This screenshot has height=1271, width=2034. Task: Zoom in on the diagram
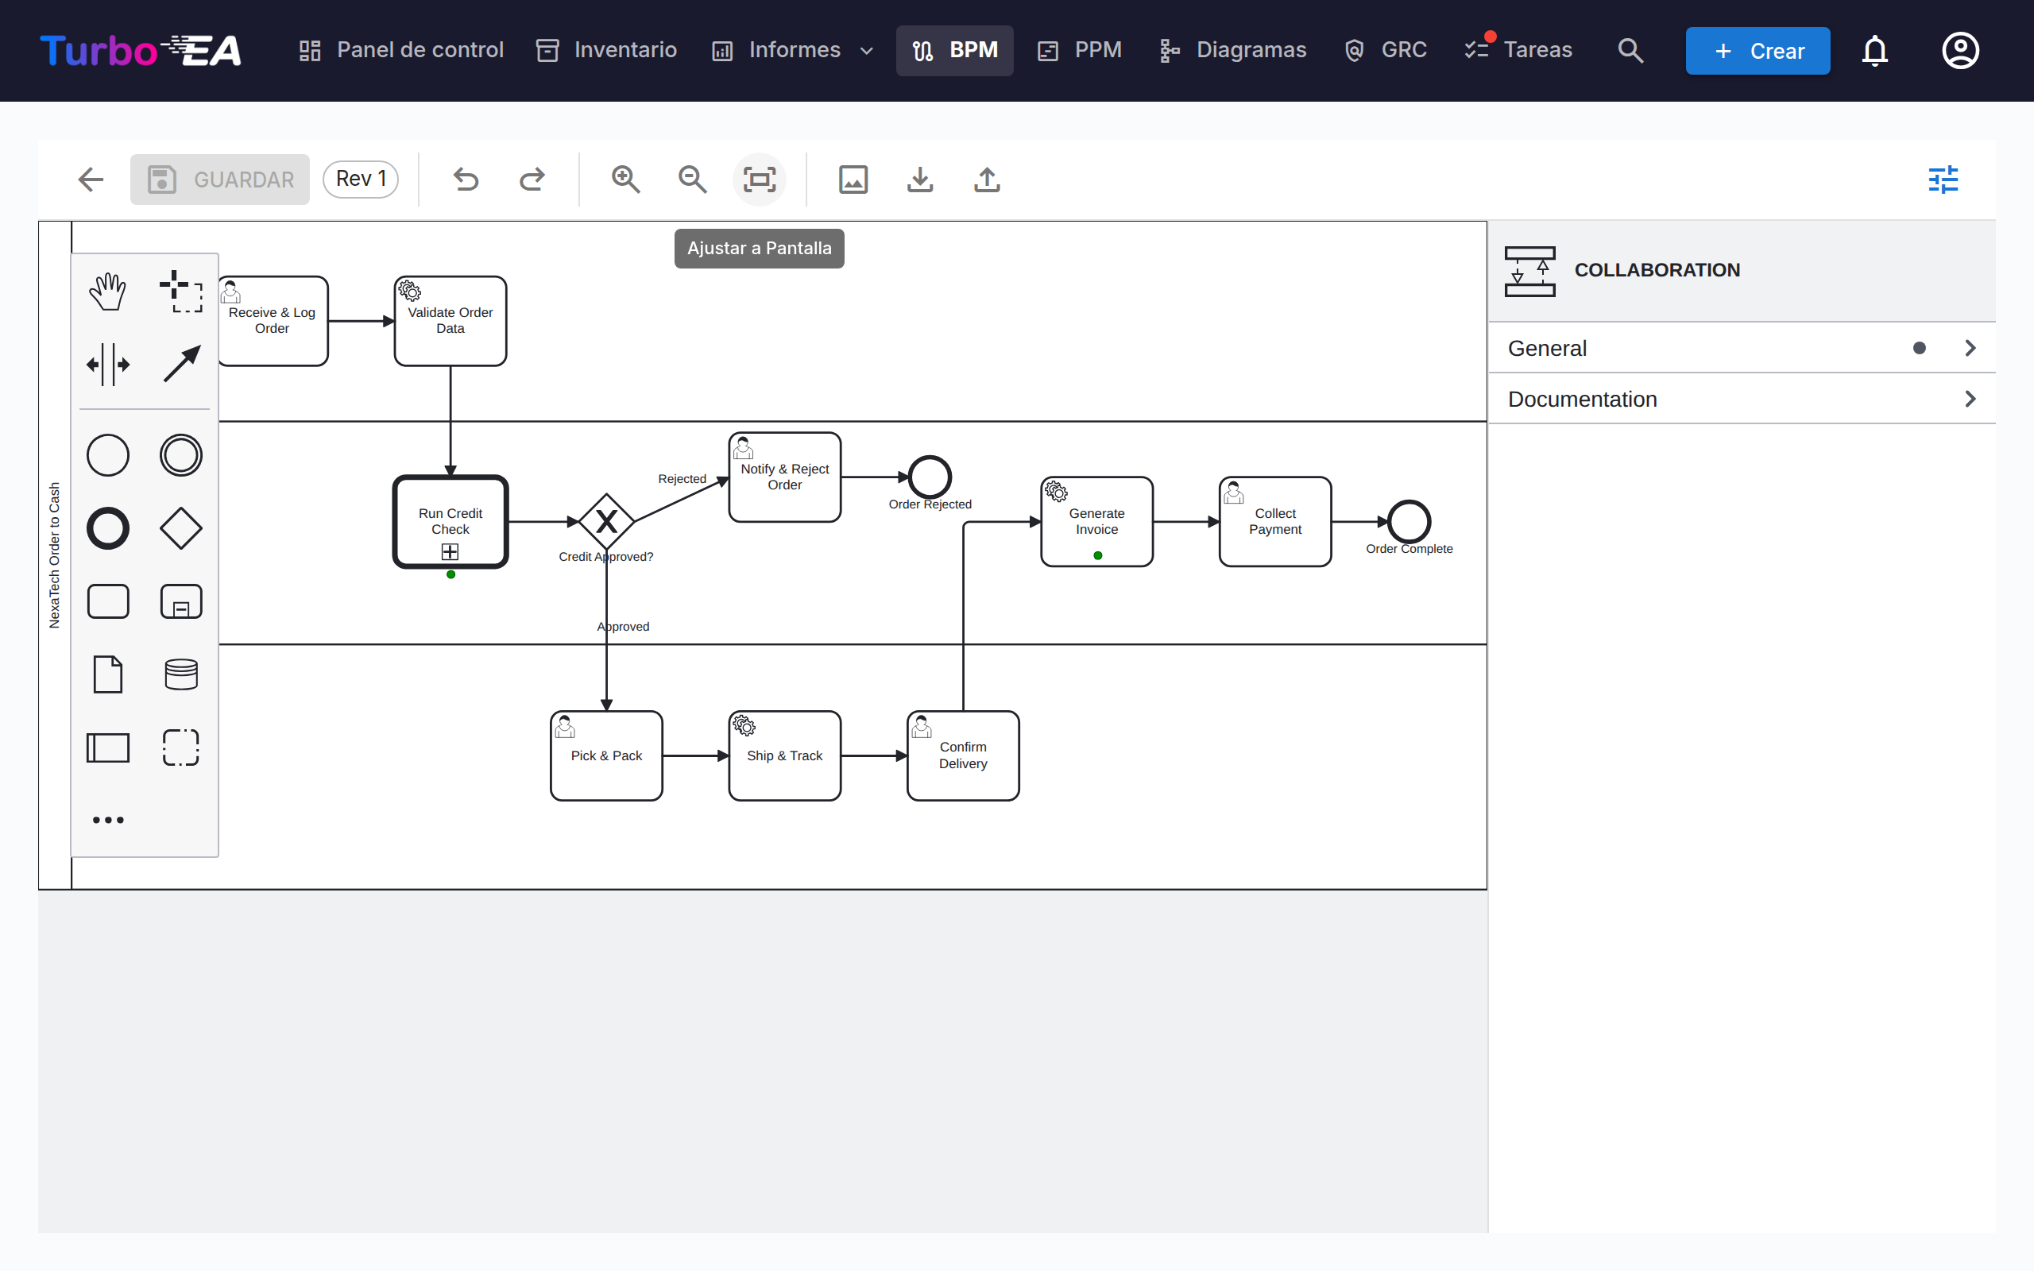[625, 179]
